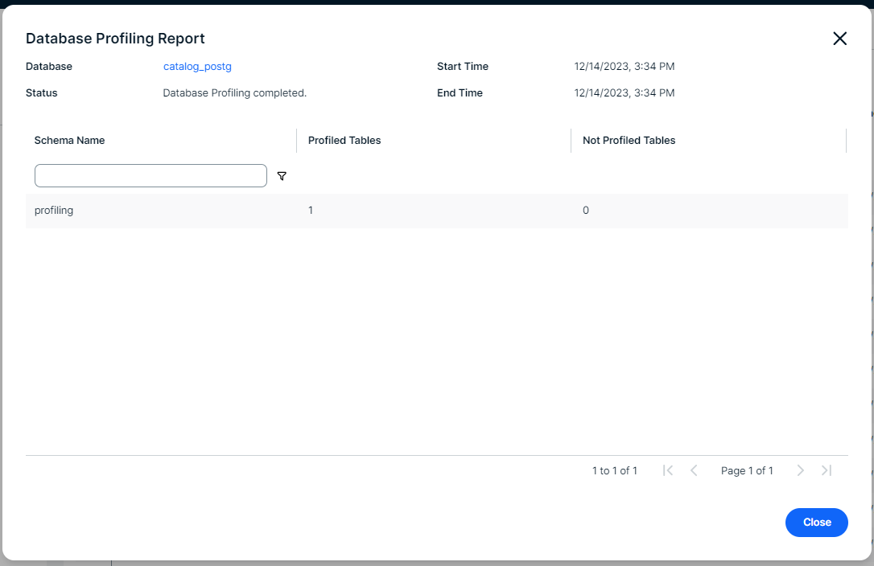
Task: Go to the previous page of results
Action: (694, 470)
